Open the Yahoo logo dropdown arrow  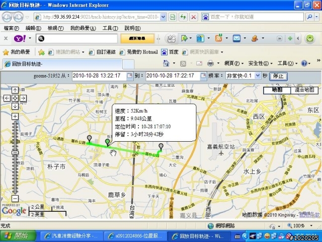coord(30,38)
